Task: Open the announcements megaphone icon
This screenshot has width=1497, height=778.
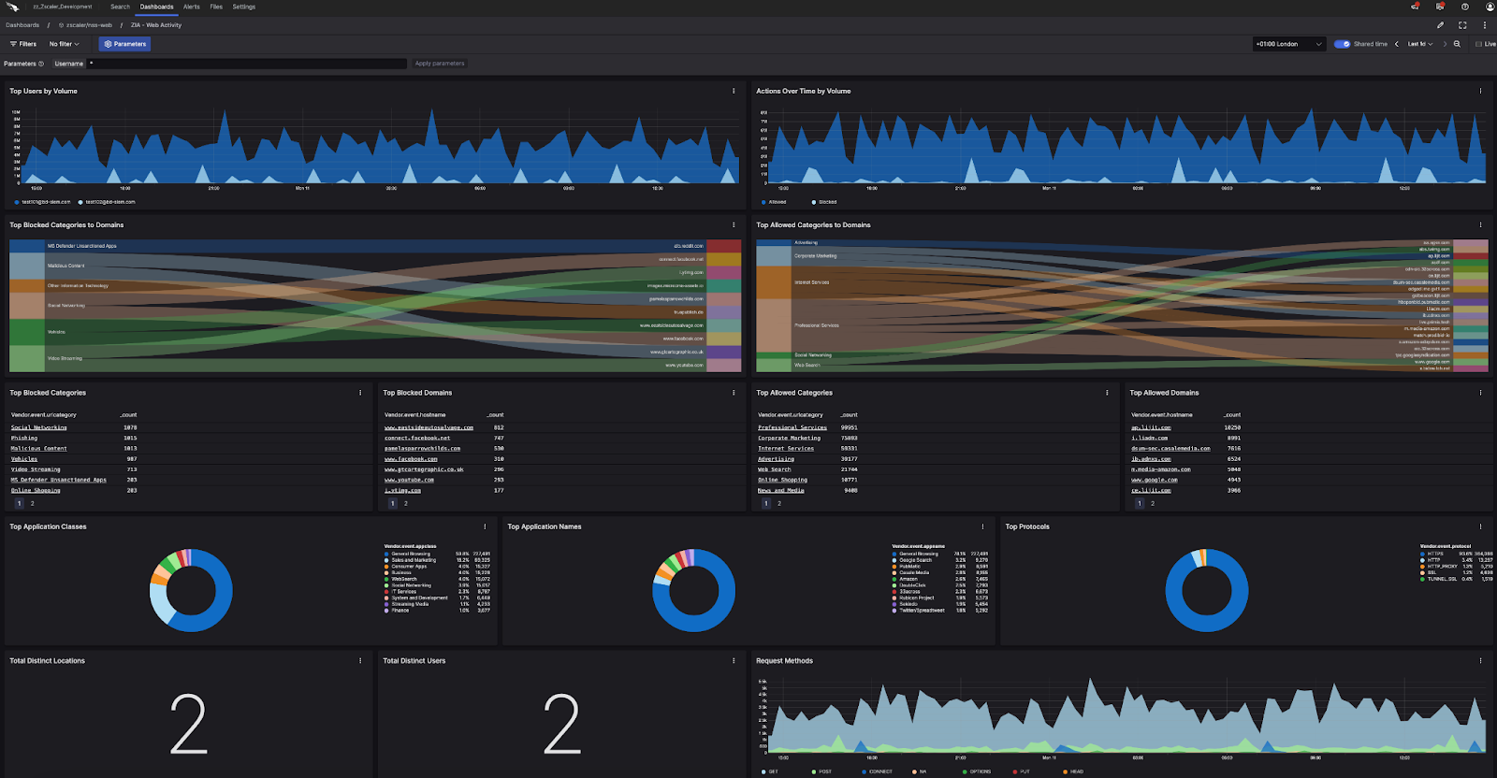Action: pyautogui.click(x=1415, y=7)
